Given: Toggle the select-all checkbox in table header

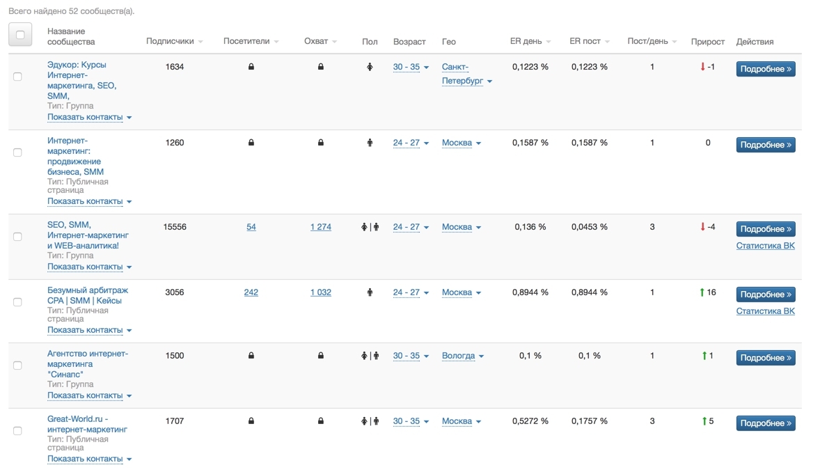Looking at the screenshot, I should [x=20, y=35].
